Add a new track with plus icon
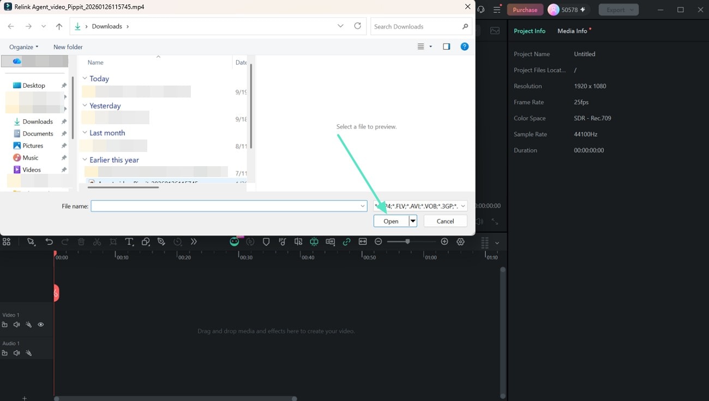Image resolution: width=709 pixels, height=401 pixels. point(25,398)
